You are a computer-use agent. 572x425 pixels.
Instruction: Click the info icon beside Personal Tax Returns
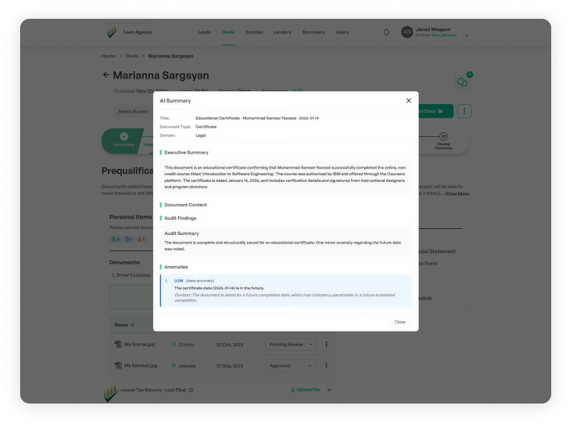189,389
